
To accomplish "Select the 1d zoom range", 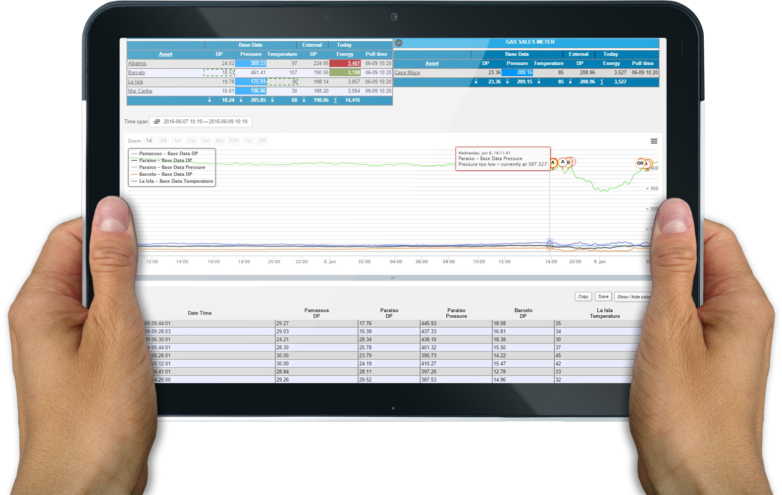I will click(149, 141).
